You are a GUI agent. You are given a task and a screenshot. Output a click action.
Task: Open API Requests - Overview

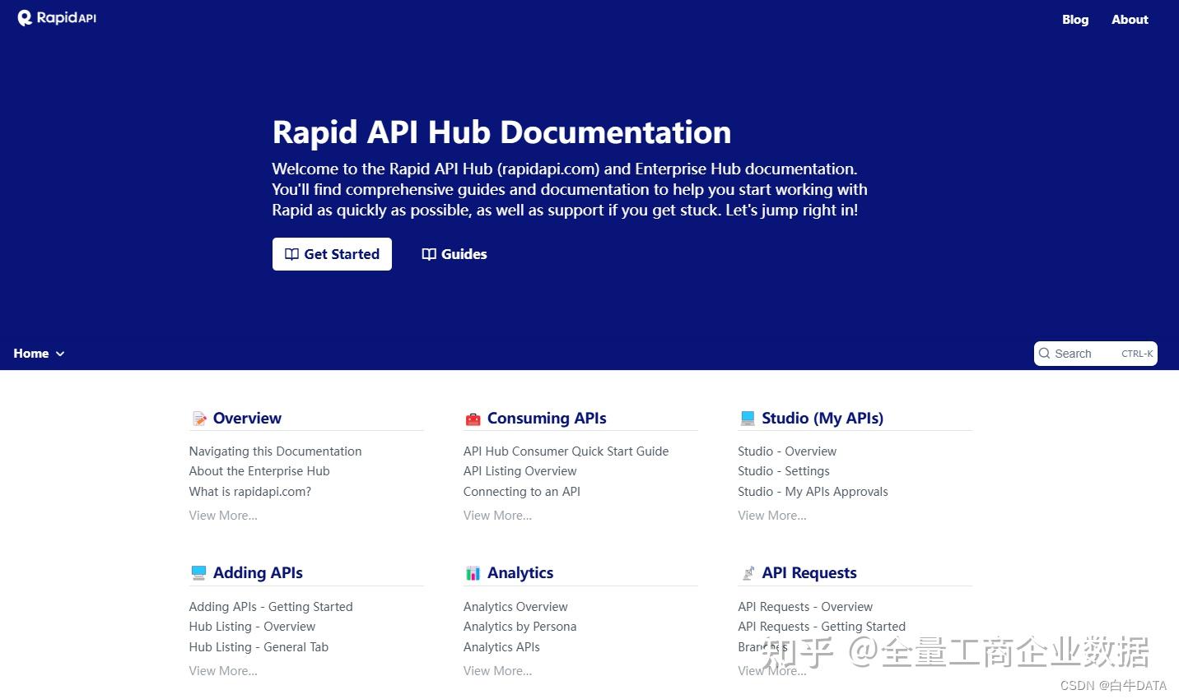coord(805,607)
